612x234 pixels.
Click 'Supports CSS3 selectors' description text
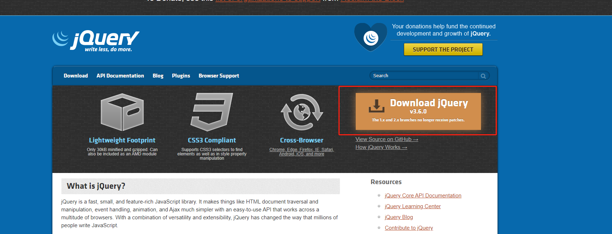[x=212, y=154]
